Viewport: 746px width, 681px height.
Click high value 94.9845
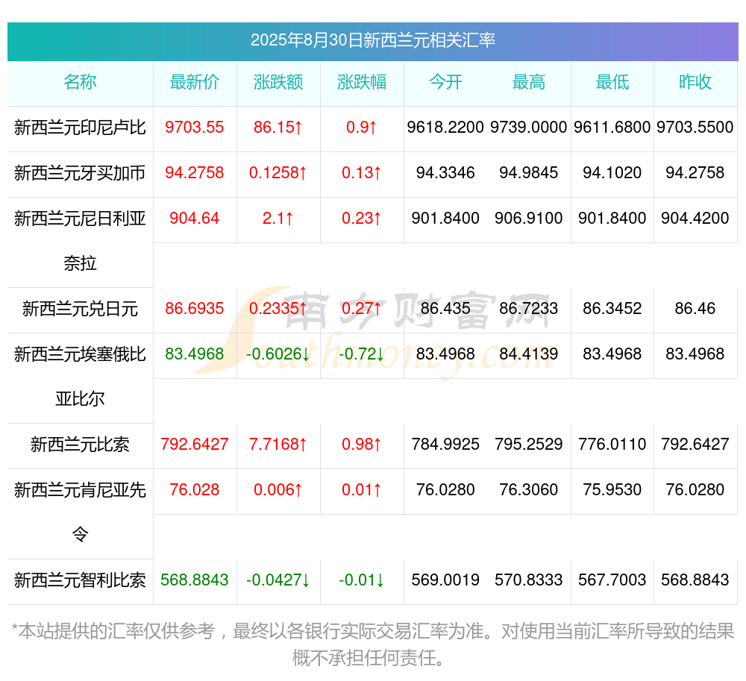pyautogui.click(x=529, y=172)
